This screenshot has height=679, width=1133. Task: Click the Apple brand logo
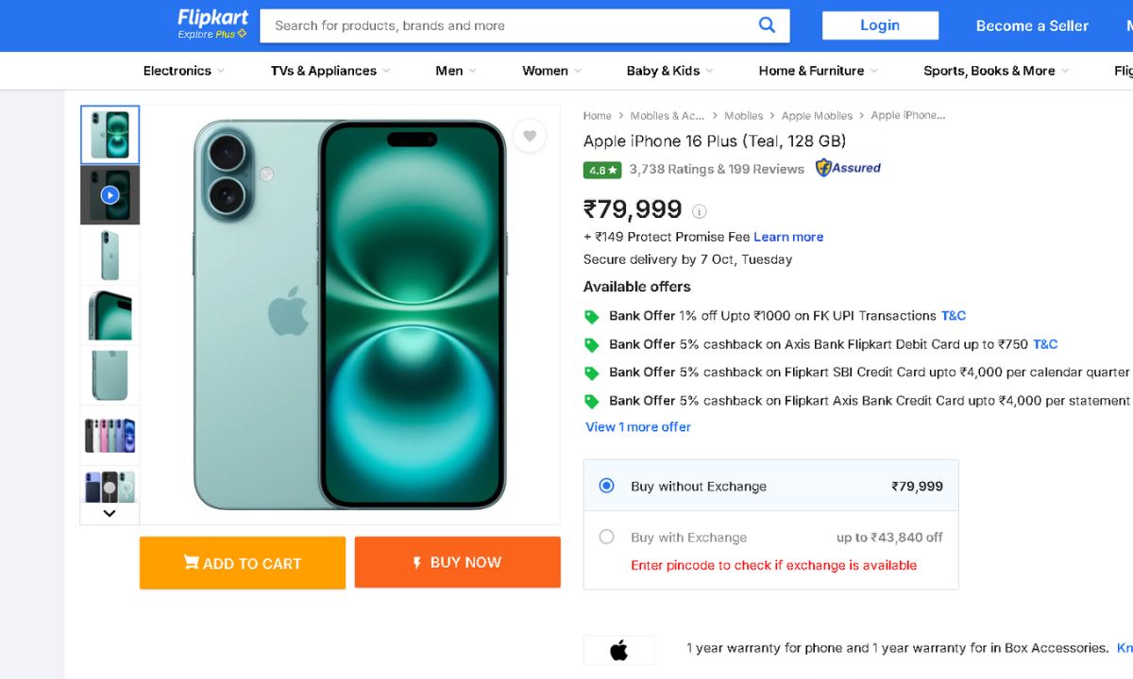[x=618, y=650]
